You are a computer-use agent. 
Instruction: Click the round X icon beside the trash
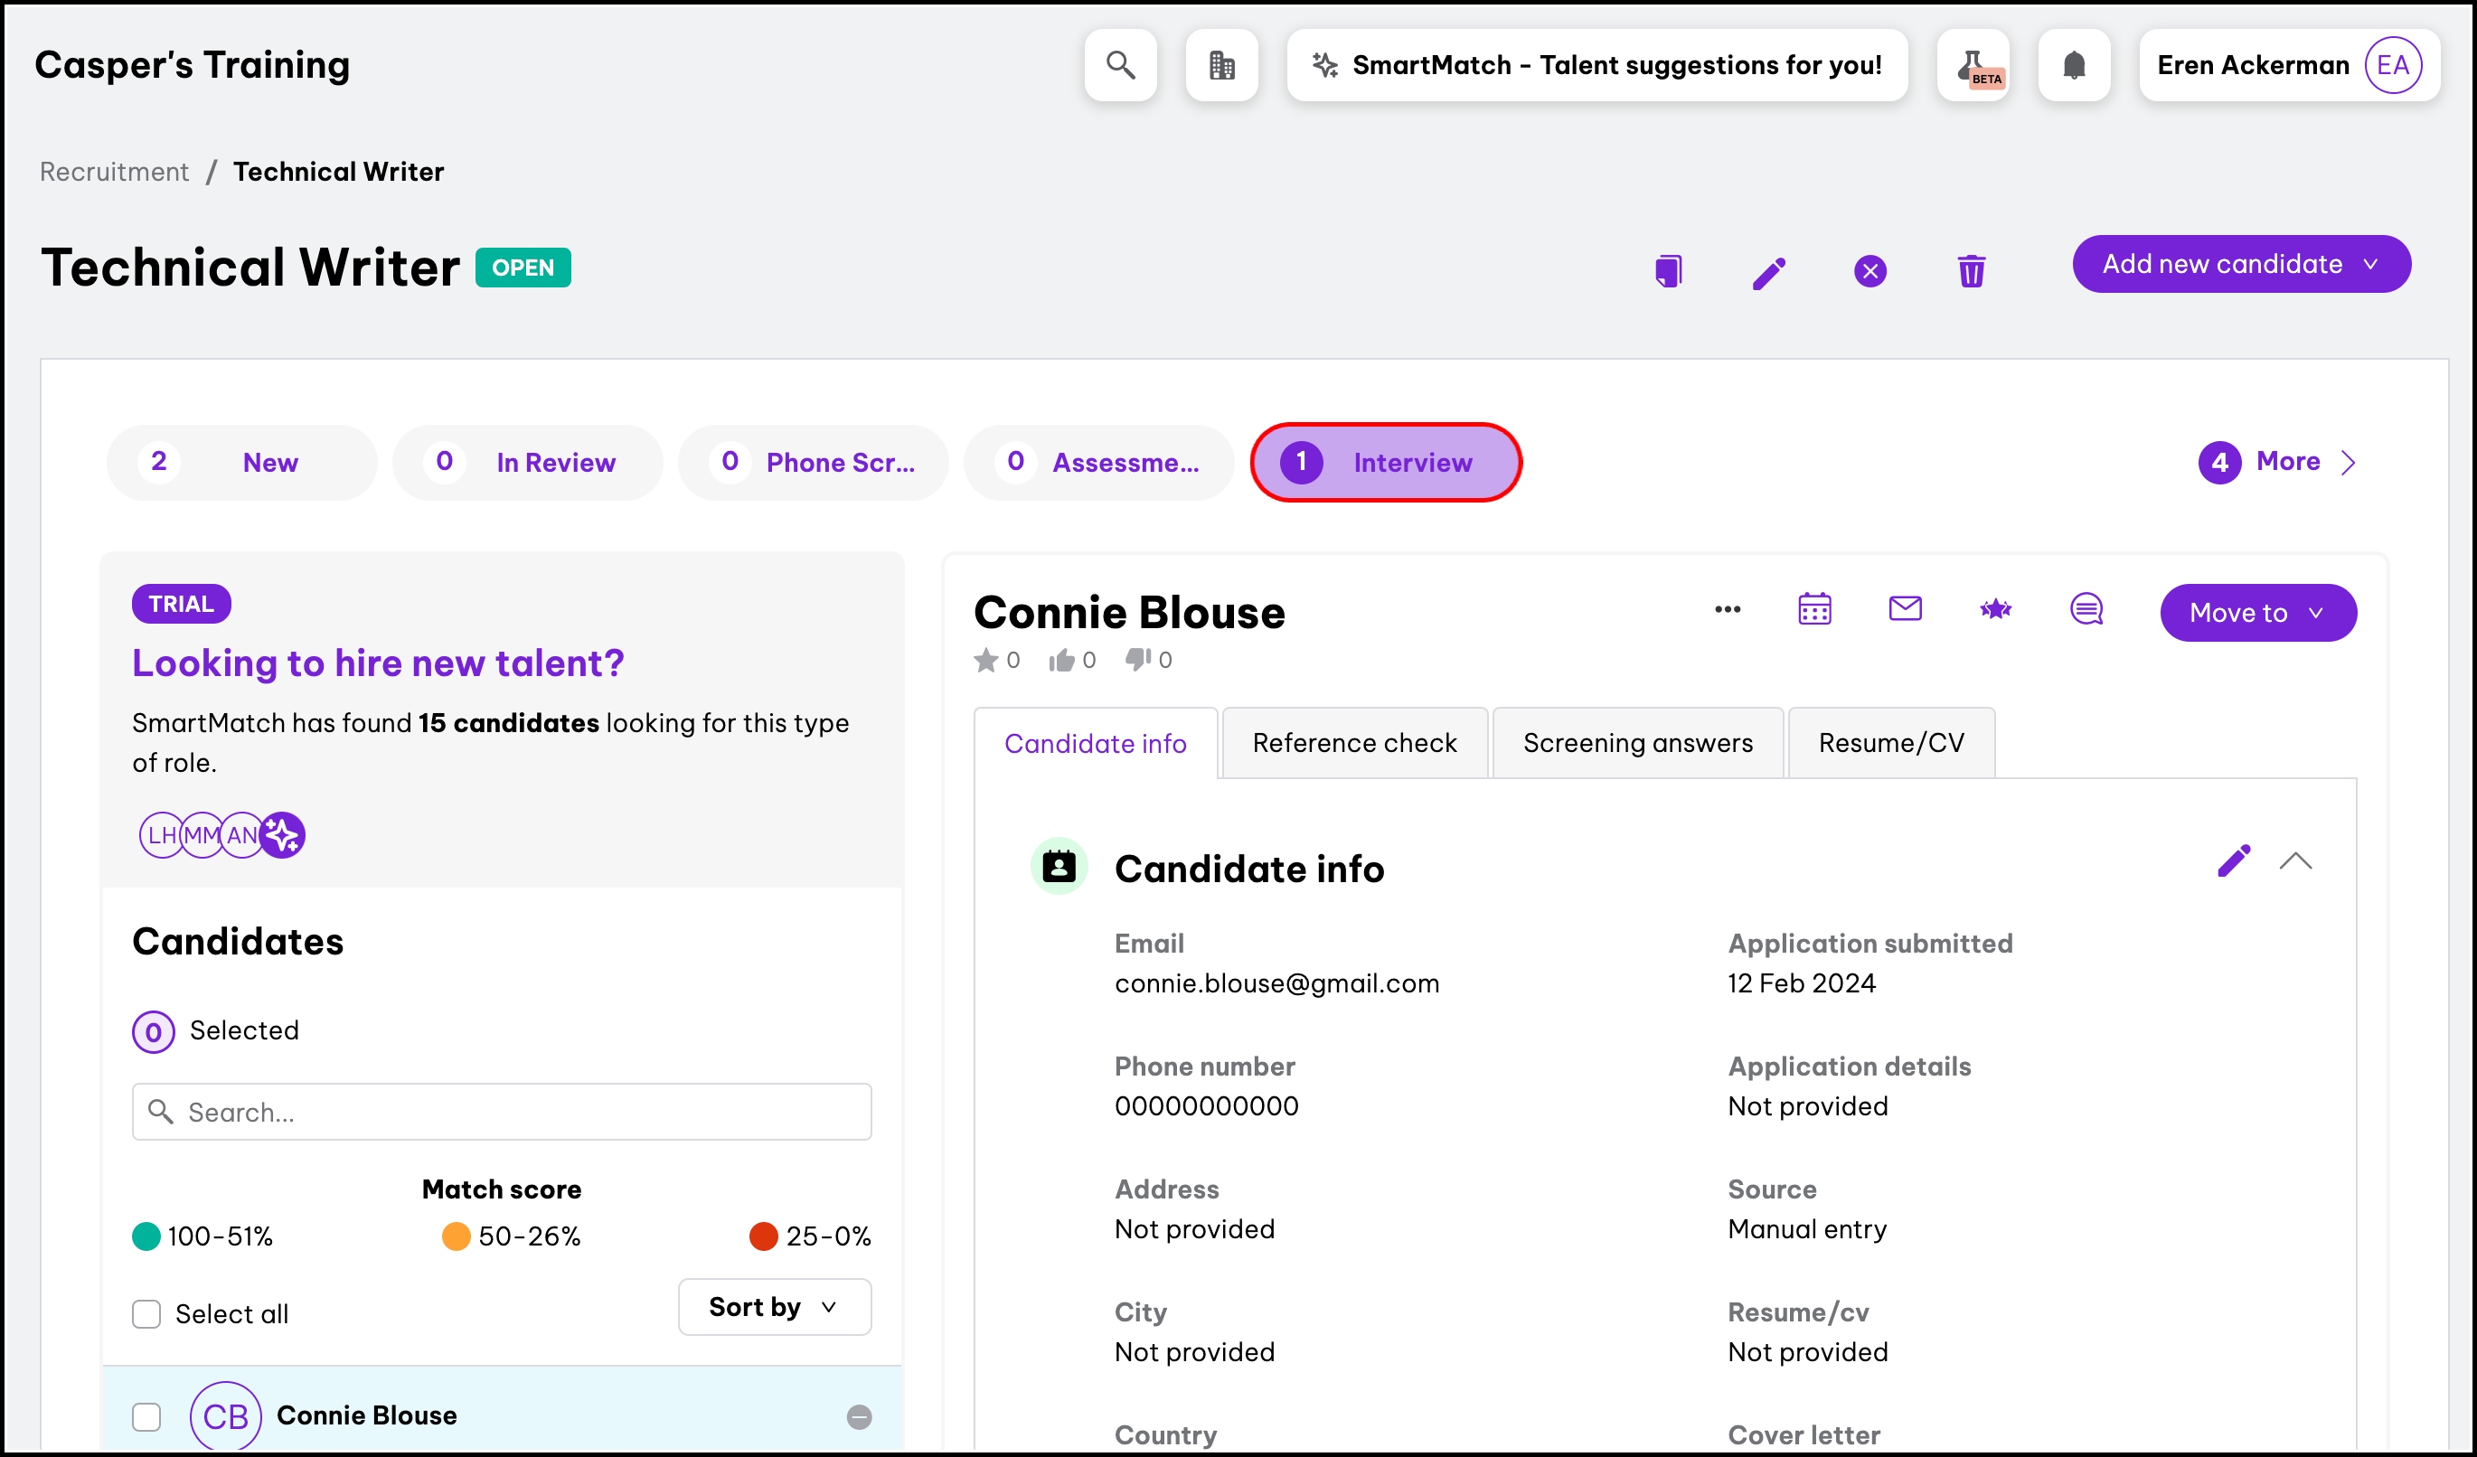(x=1870, y=270)
